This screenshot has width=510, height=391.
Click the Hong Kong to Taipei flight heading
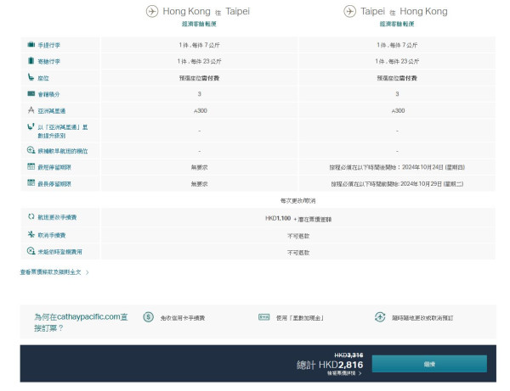click(198, 12)
